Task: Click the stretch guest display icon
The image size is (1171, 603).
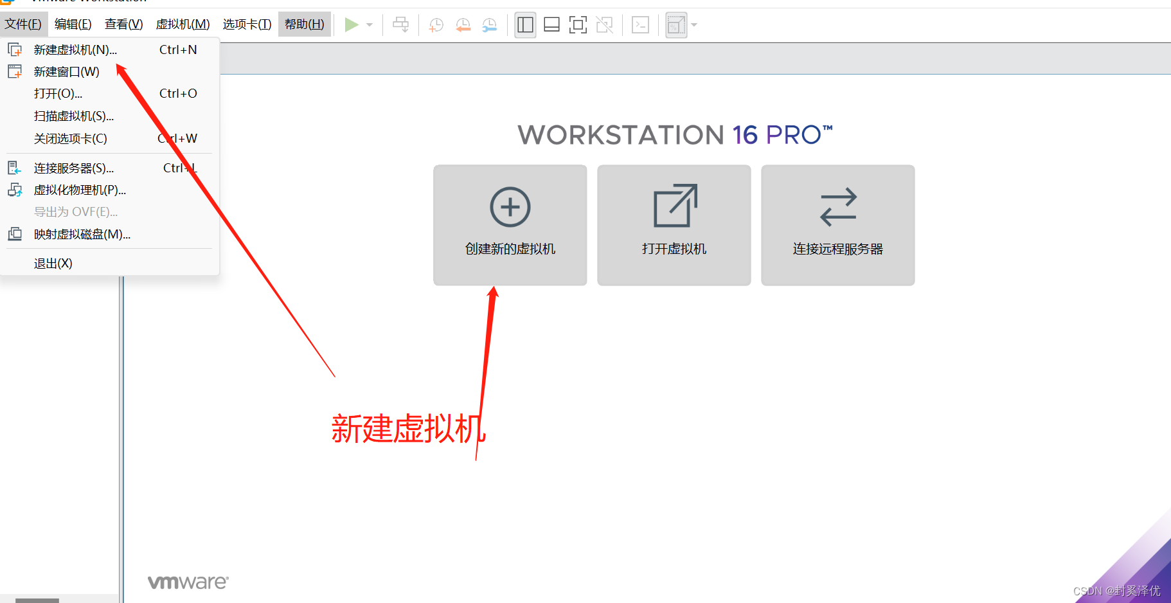Action: pyautogui.click(x=675, y=25)
